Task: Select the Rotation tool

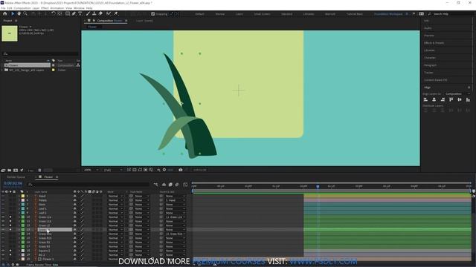Action: tap(53, 13)
